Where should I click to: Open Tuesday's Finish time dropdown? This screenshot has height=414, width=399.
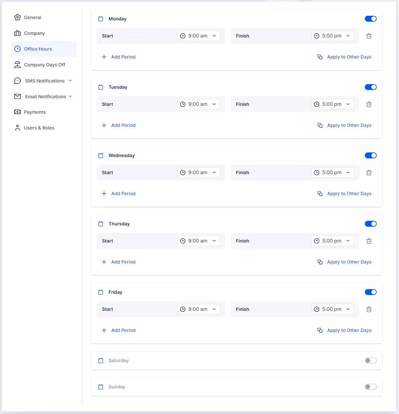coord(333,104)
